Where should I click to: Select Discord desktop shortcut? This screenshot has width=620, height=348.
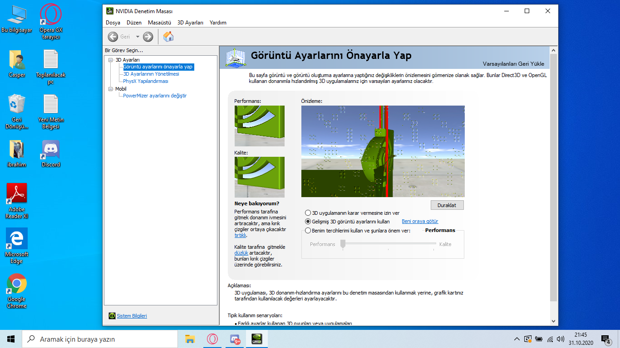click(51, 154)
